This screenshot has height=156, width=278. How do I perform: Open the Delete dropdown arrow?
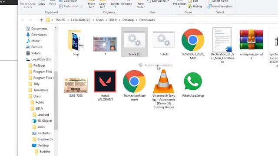tap(115, 7)
